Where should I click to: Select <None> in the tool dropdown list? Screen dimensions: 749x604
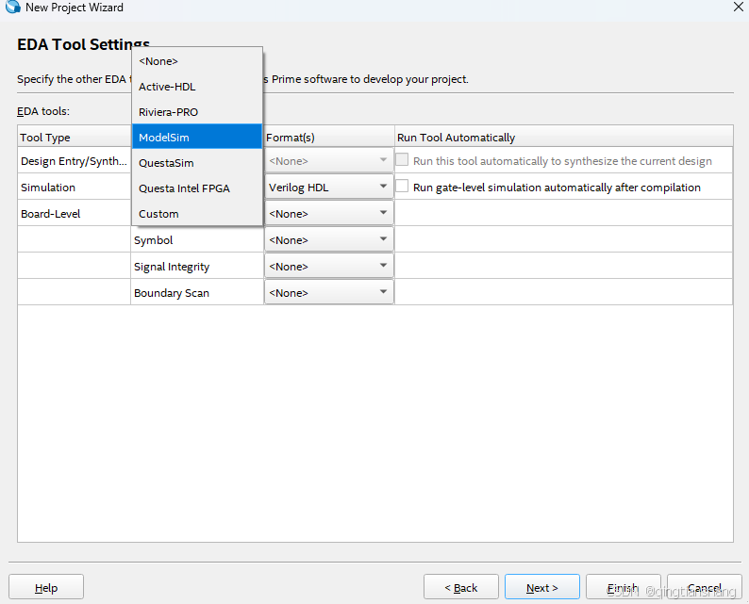(x=197, y=61)
